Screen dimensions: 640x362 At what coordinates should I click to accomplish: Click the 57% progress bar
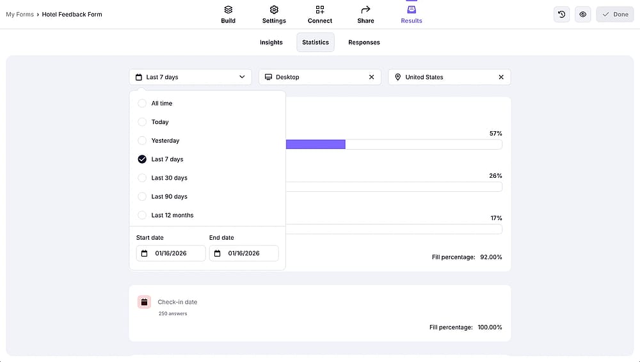tap(394, 144)
